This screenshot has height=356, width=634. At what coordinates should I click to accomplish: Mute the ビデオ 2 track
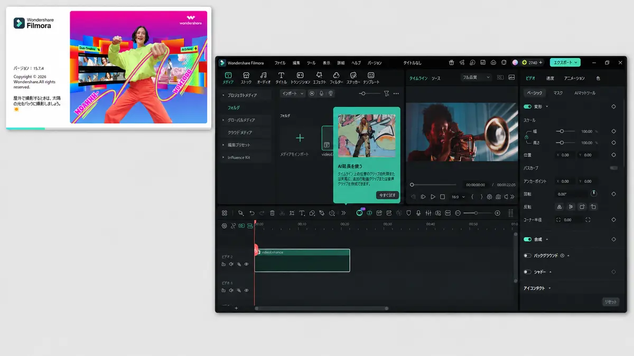click(x=231, y=264)
